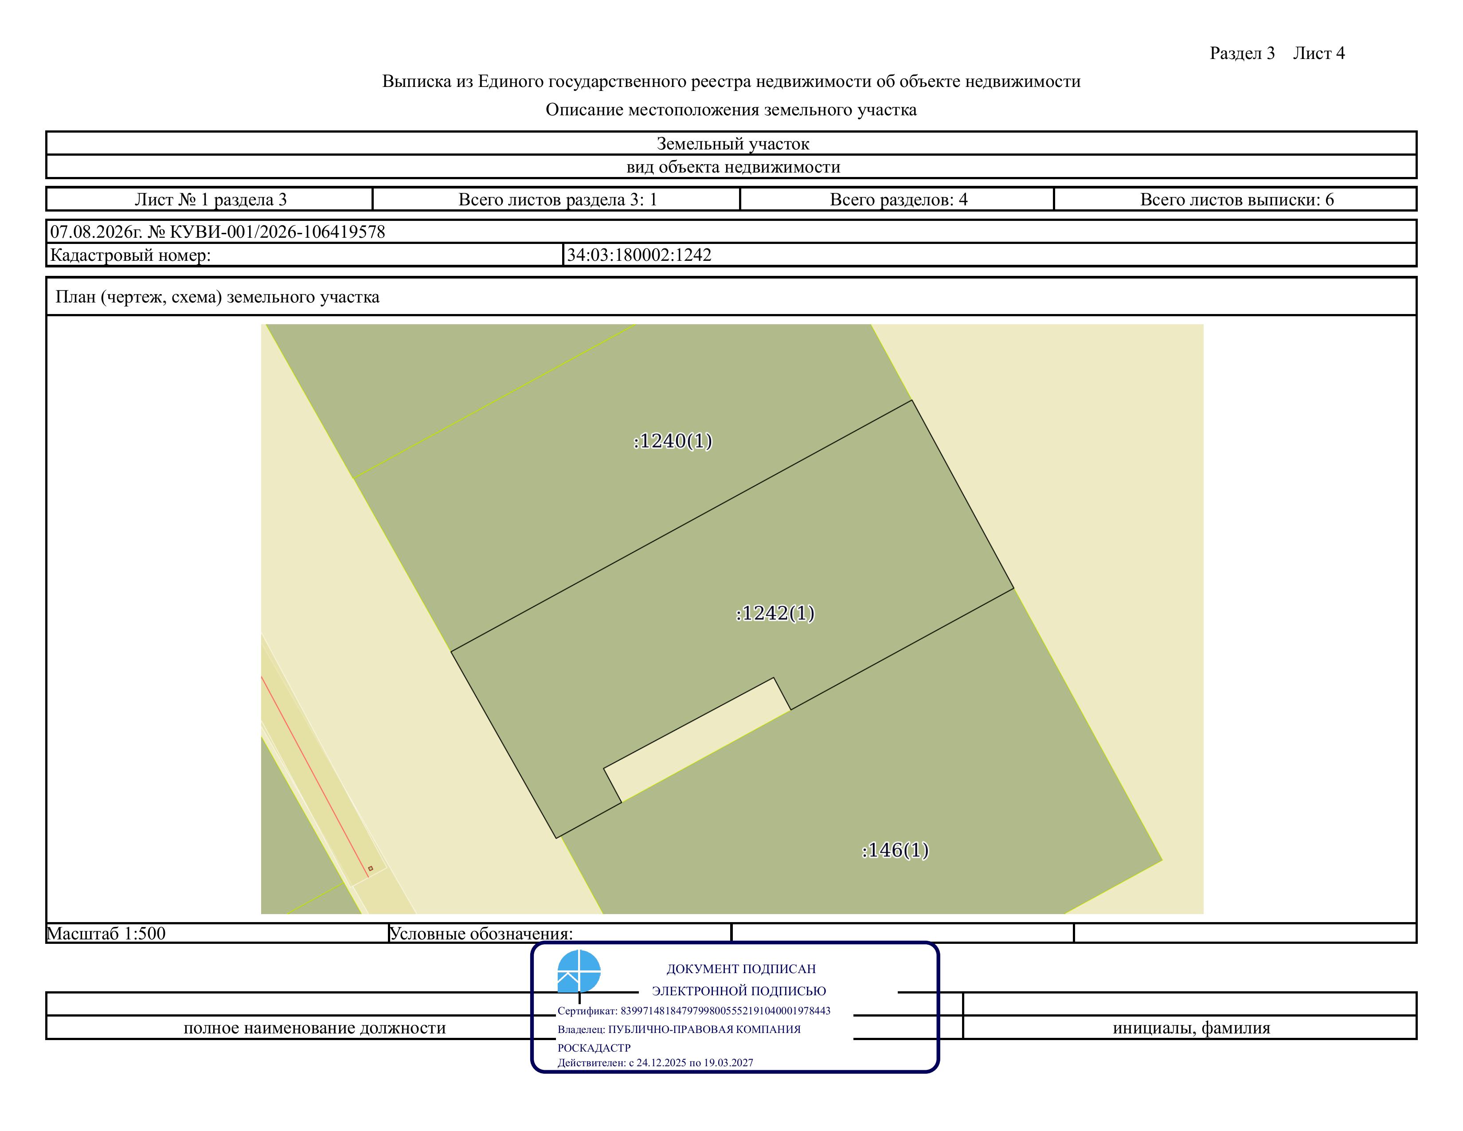Click the small square marker on red line

pos(371,868)
